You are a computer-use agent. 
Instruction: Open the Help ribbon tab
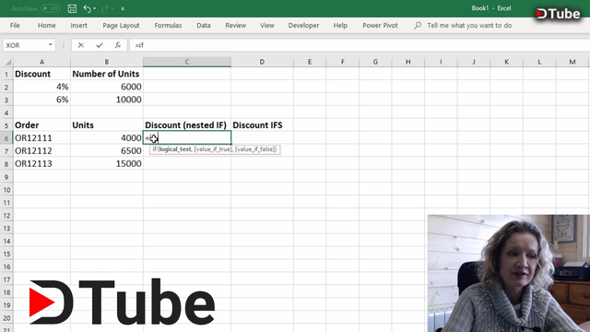[x=340, y=26]
